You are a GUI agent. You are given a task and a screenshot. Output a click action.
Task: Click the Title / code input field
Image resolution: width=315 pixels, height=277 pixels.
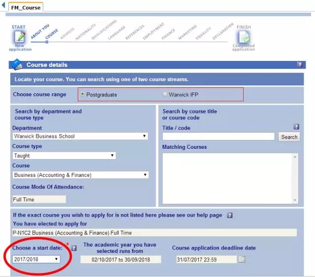(x=219, y=137)
